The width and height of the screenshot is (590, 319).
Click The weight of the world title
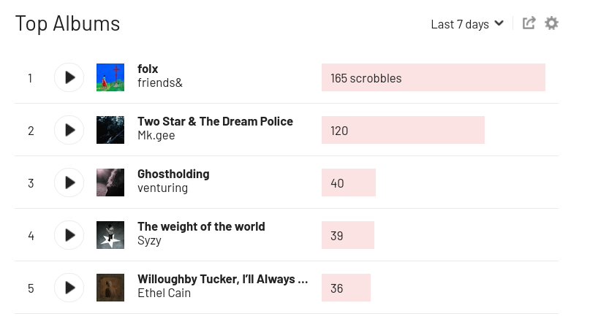click(201, 226)
